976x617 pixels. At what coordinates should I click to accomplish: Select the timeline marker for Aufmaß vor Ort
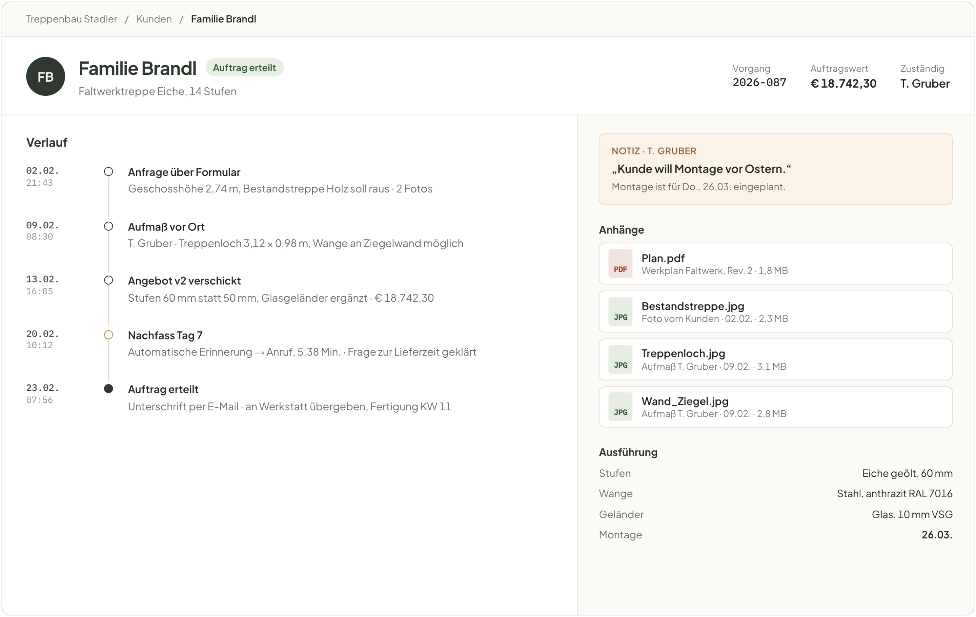(x=108, y=226)
